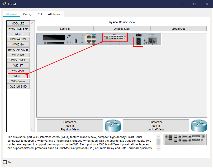Click the padlock icon on the router chassis
This screenshot has width=213, height=168.
click(68, 37)
